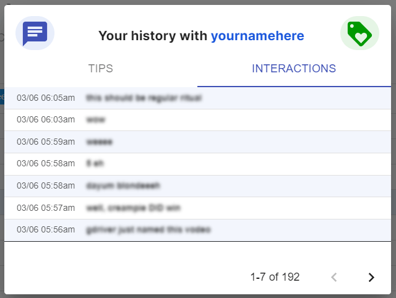The height and width of the screenshot is (298, 396).
Task: Click the 03/06 05:56am timestamp
Action: (x=46, y=229)
